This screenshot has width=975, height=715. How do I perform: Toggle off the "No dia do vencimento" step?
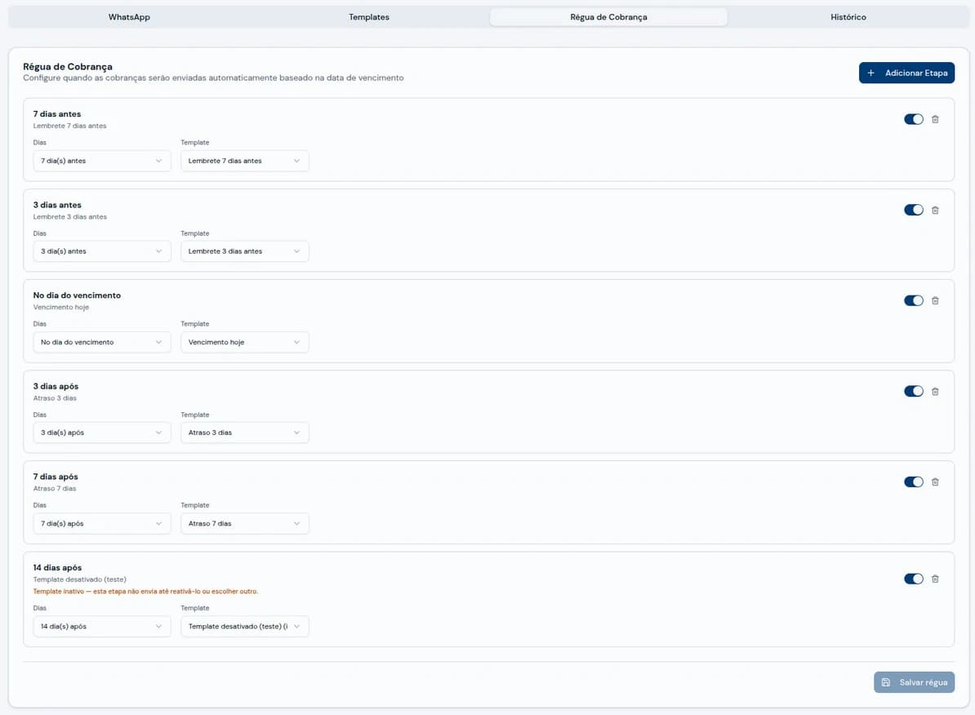914,301
